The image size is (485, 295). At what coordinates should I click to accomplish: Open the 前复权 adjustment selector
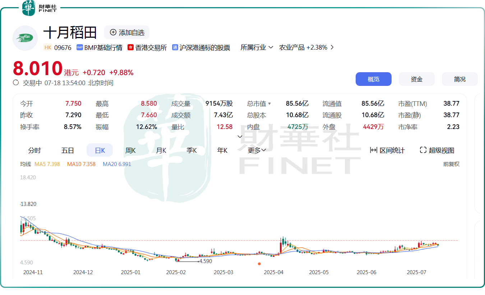(x=451, y=164)
